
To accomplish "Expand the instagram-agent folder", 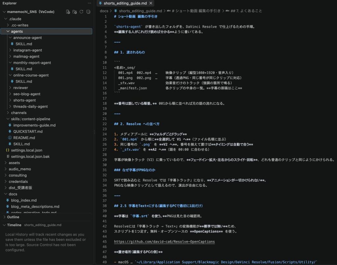I will (10, 50).
